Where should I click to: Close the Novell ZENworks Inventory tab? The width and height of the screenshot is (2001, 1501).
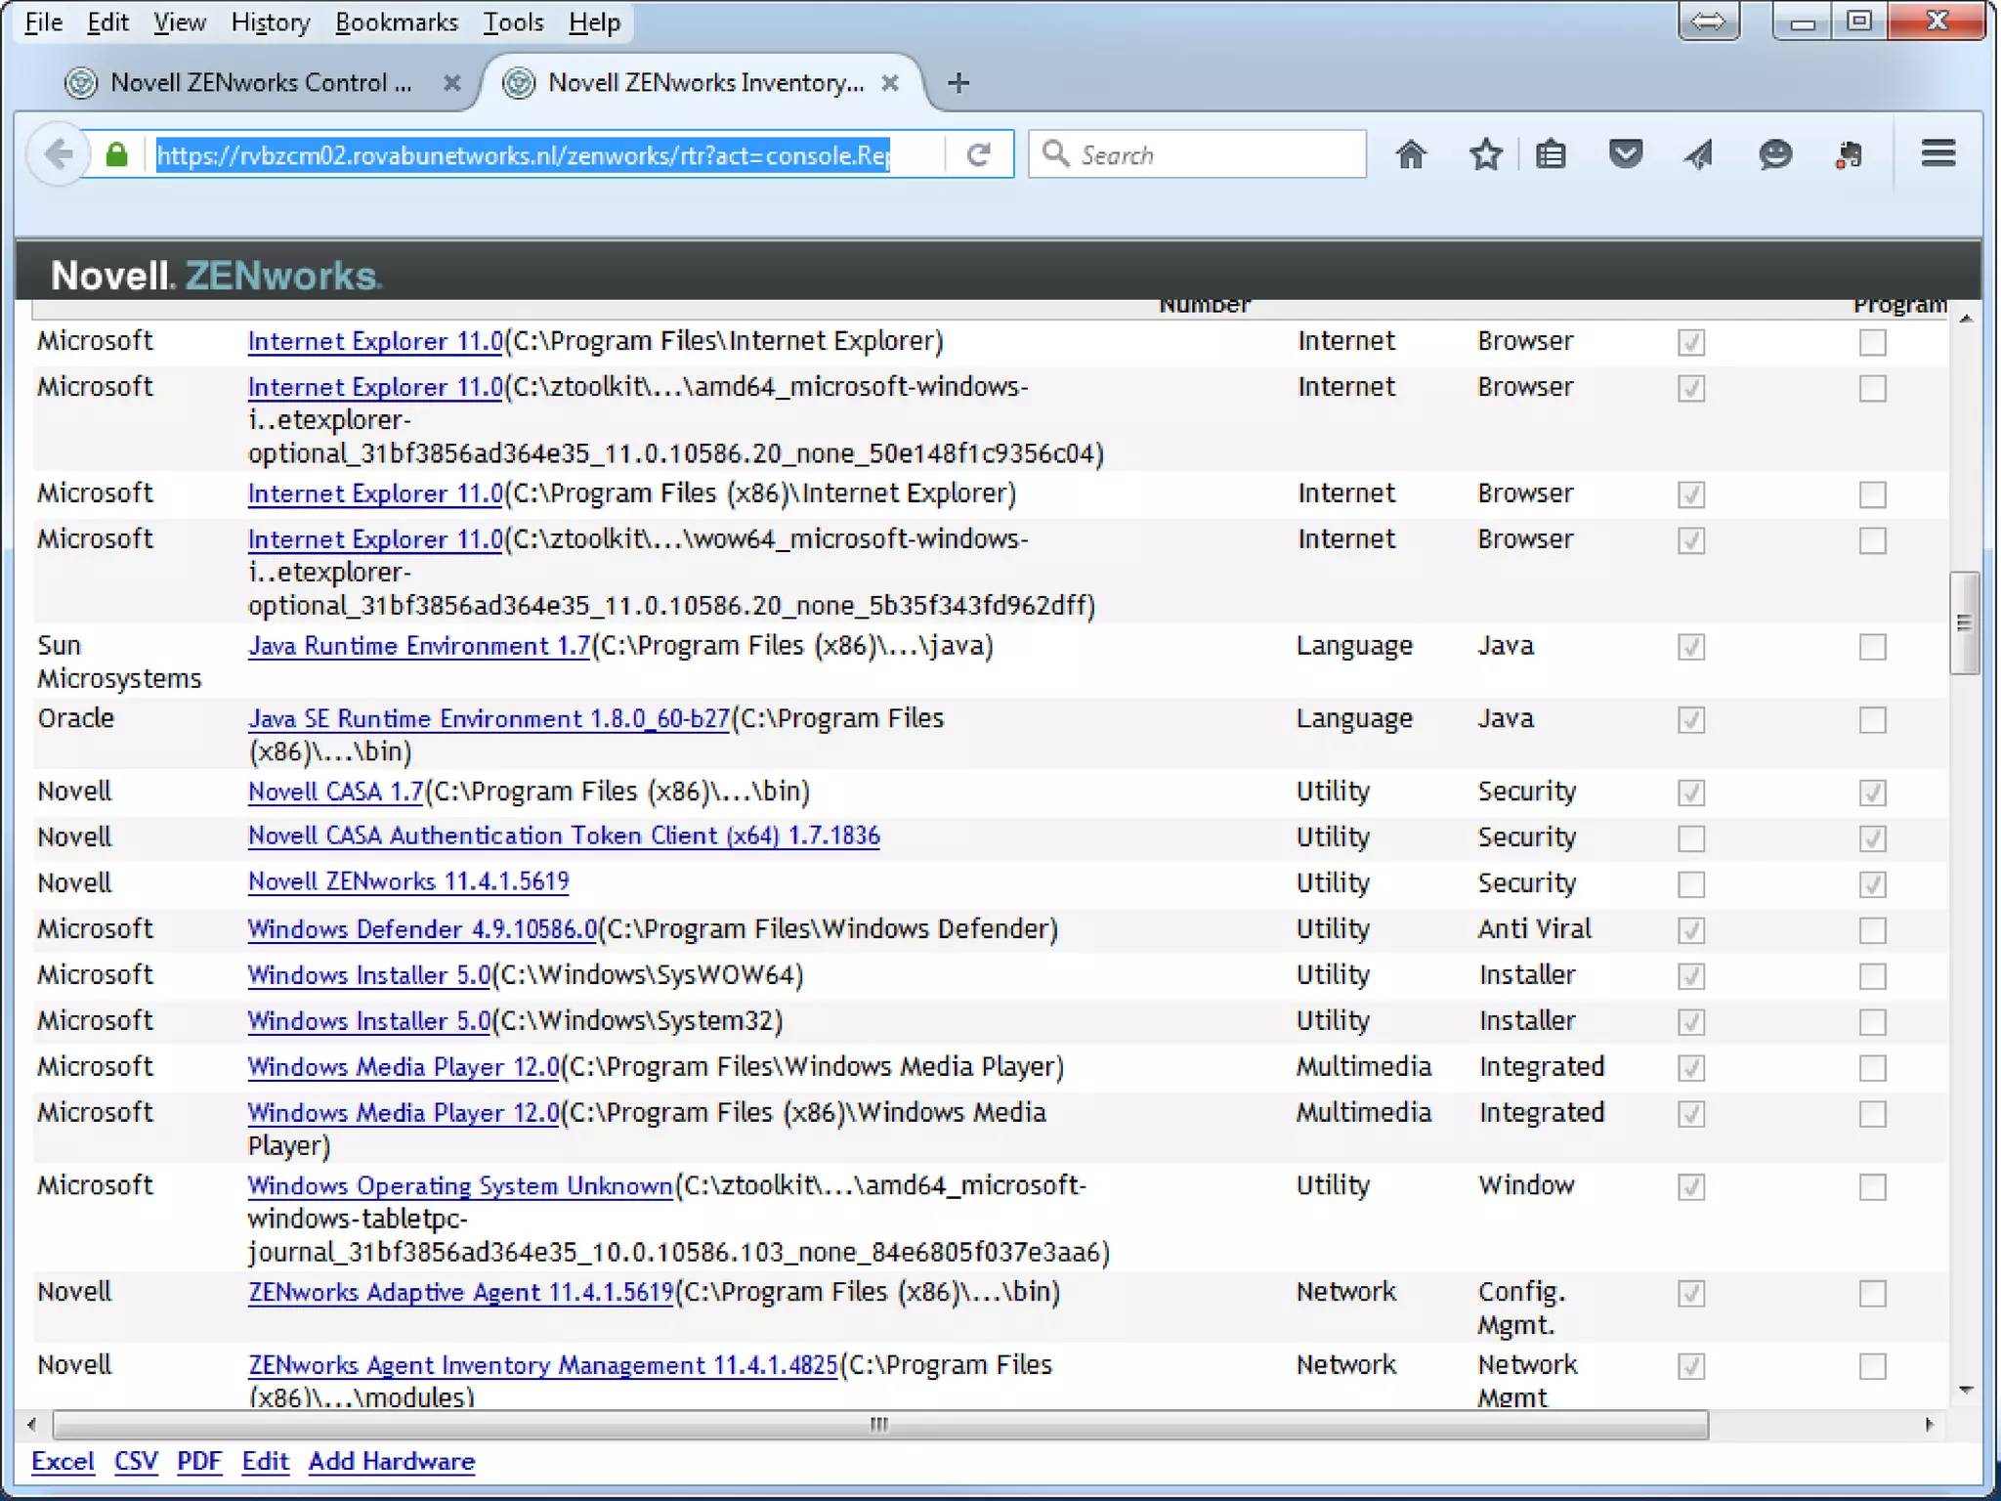pyautogui.click(x=889, y=83)
